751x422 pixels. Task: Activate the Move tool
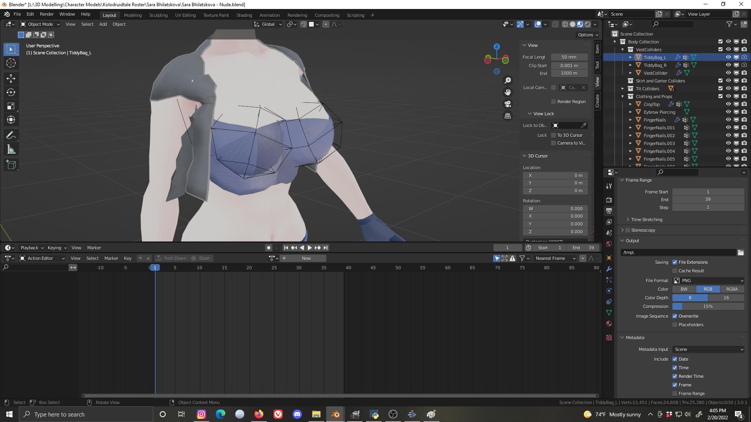11,79
